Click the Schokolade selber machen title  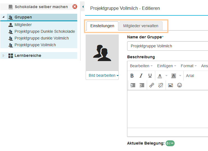pyautogui.click(x=41, y=7)
